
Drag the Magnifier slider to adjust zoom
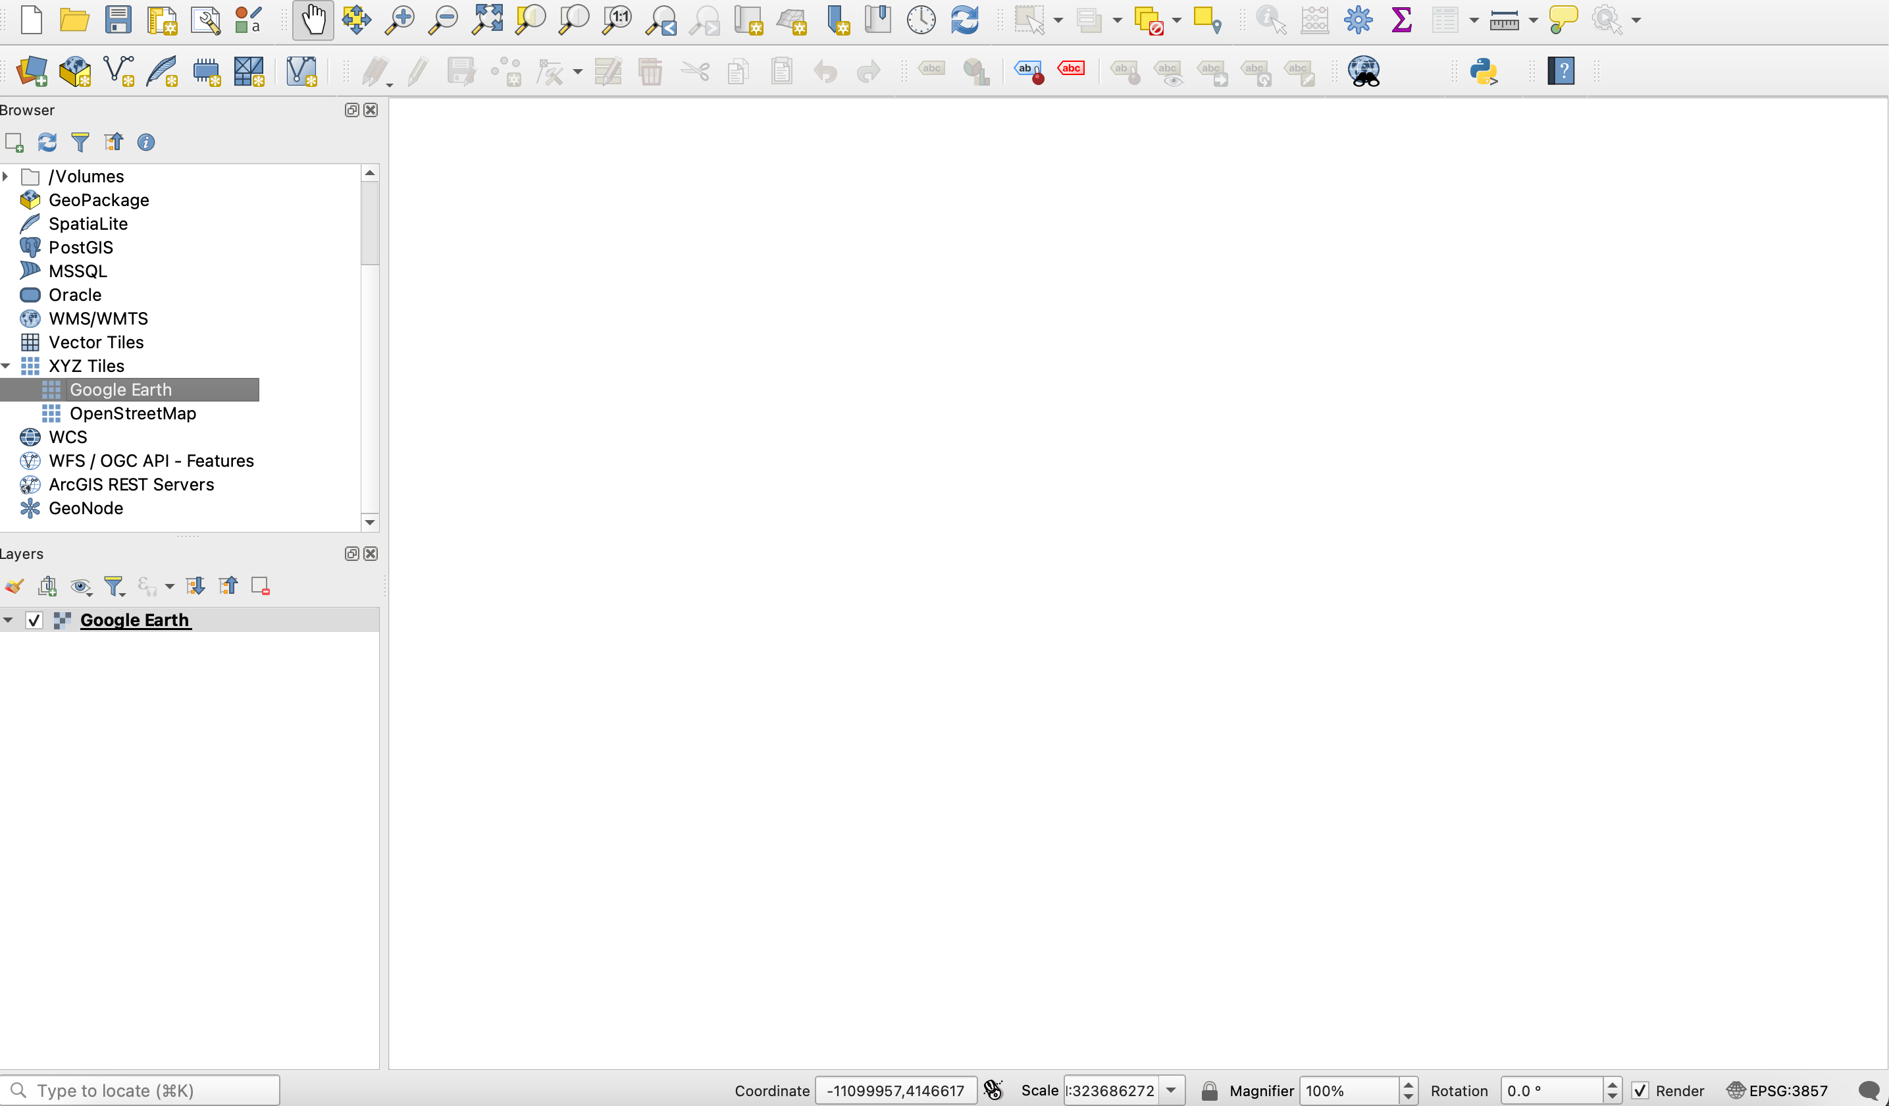(1407, 1090)
